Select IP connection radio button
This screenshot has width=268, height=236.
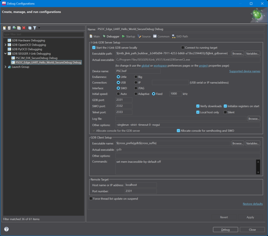click(x=136, y=83)
